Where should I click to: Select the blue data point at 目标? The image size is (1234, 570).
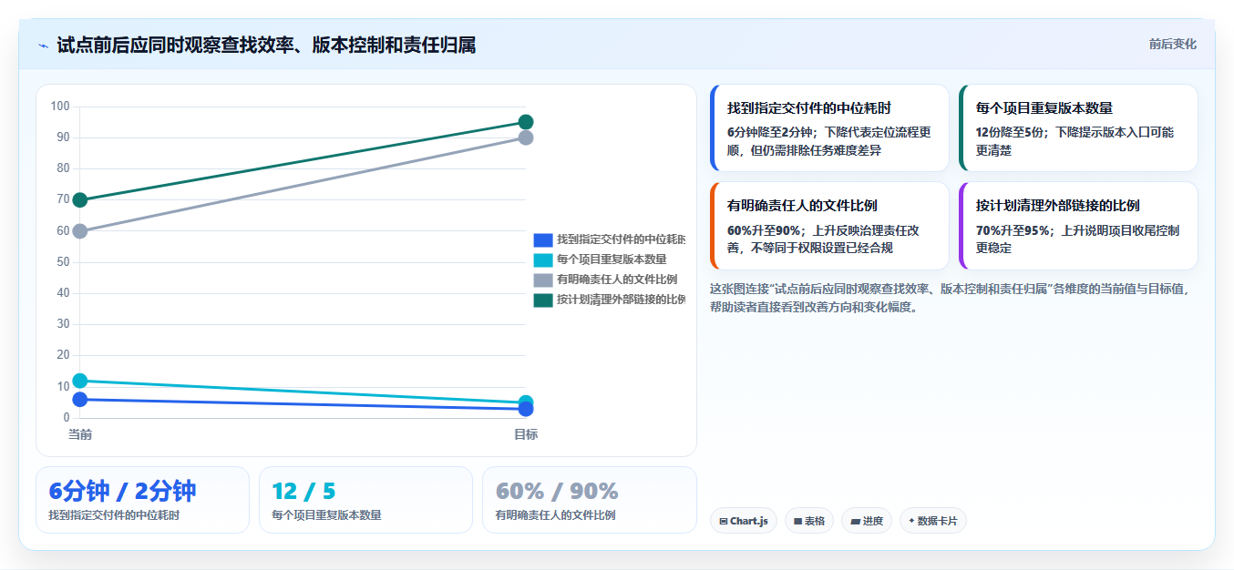(x=526, y=409)
